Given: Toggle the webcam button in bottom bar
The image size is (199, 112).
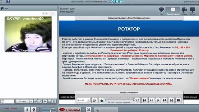Looking at the screenshot, I should [34, 110].
